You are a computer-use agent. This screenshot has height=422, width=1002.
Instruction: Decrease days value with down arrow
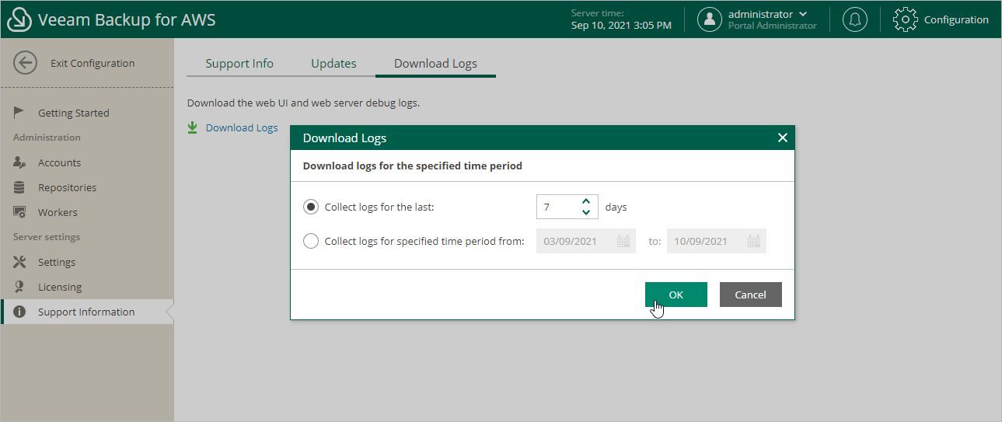(x=586, y=212)
